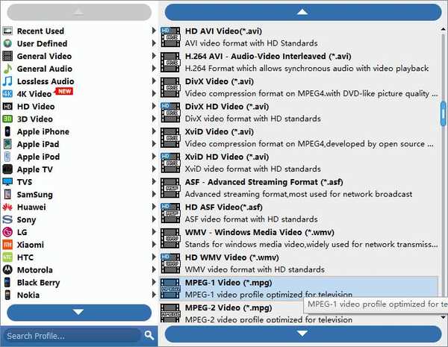Screen dimensions: 448x347
Task: Click the MPEG-2 Video format icon
Action: 170,313
